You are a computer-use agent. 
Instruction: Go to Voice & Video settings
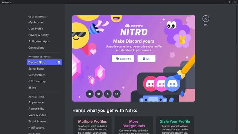coord(37,115)
